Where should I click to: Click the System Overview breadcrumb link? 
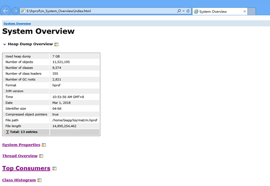[x=17, y=23]
